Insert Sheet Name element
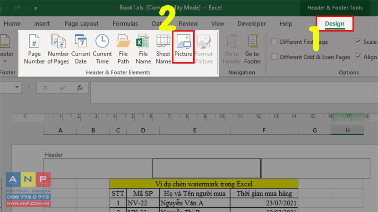This screenshot has width=378, height=212. pos(163,49)
